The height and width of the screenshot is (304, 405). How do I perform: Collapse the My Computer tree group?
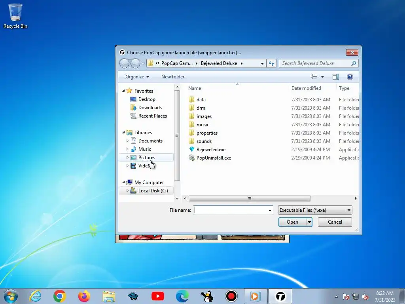[x=123, y=182]
